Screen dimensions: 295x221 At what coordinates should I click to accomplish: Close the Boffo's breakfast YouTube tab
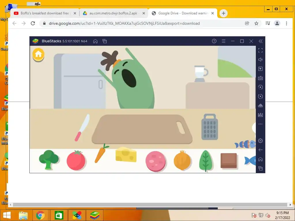75,13
